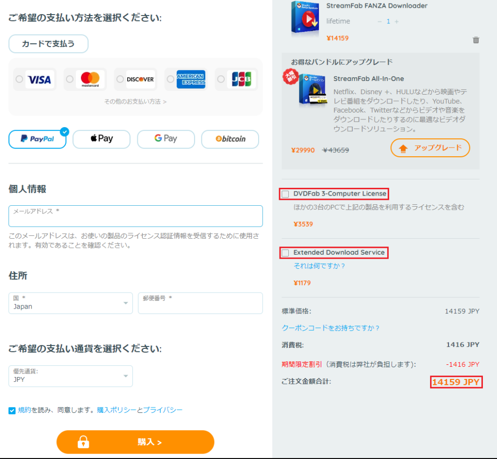
Task: Enable Extended Download Service checkbox
Action: (x=285, y=253)
